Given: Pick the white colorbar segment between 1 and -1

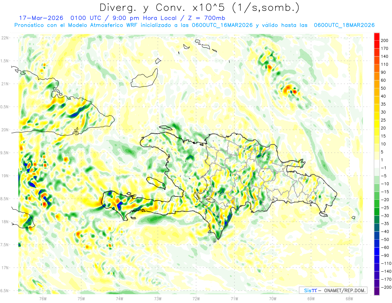Looking at the screenshot, I should click(x=377, y=164).
